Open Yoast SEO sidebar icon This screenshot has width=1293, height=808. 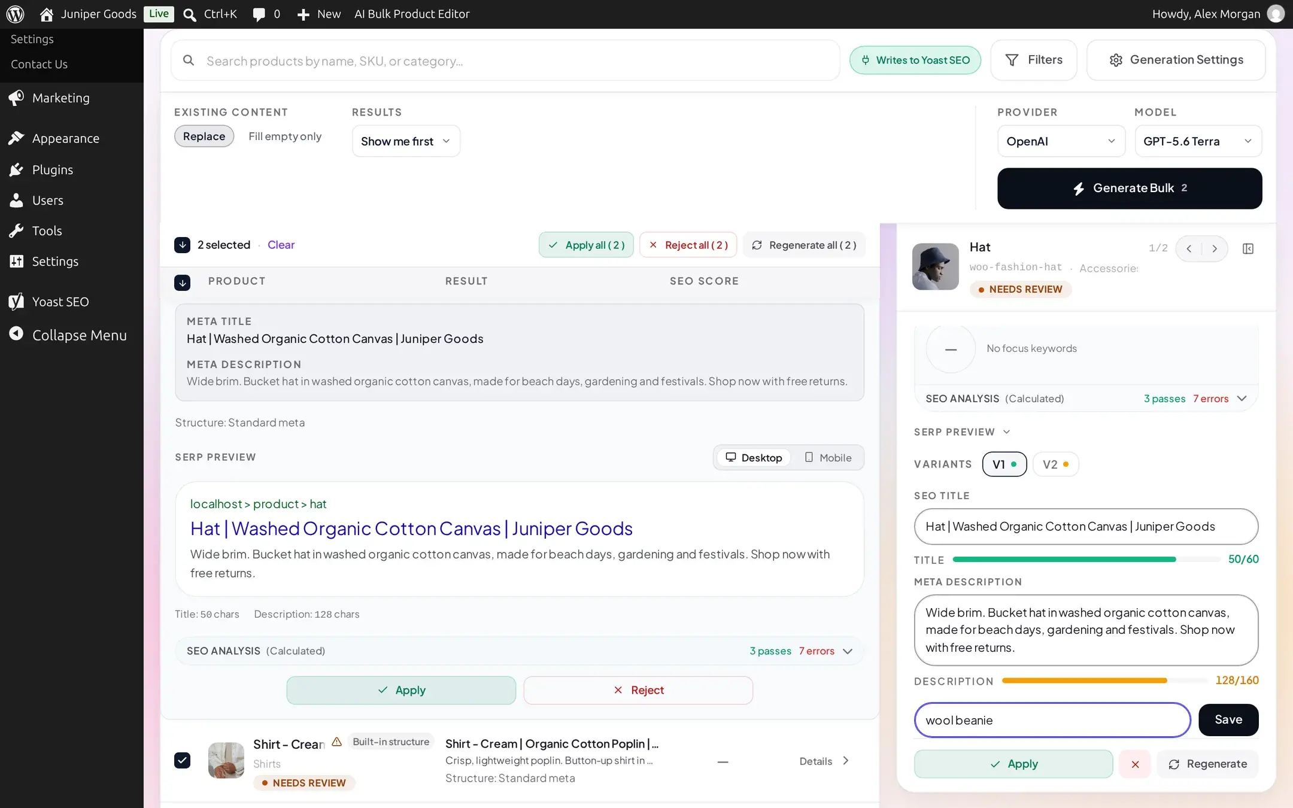pyautogui.click(x=16, y=302)
